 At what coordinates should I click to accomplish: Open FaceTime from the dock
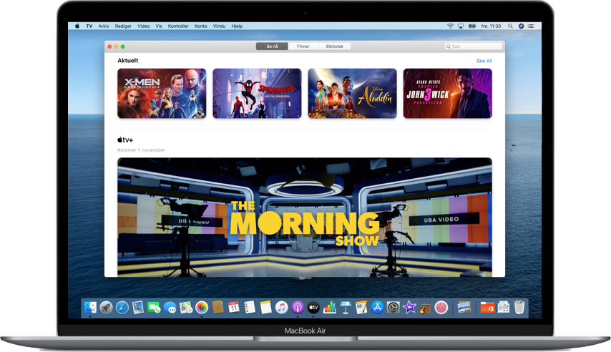pyautogui.click(x=154, y=308)
